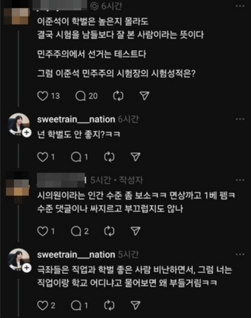Open more options for the top post
Screen dimensions: 251x318
240,6
